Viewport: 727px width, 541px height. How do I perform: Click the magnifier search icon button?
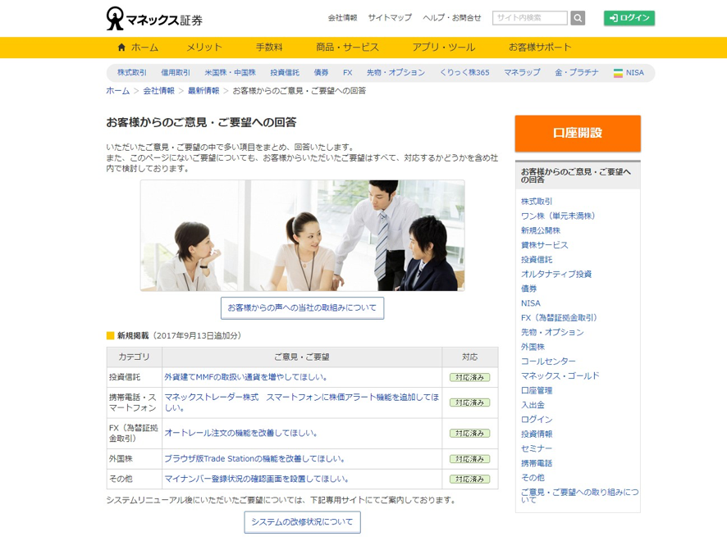[x=578, y=18]
